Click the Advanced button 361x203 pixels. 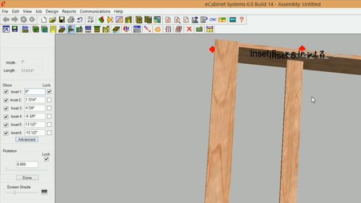click(27, 139)
